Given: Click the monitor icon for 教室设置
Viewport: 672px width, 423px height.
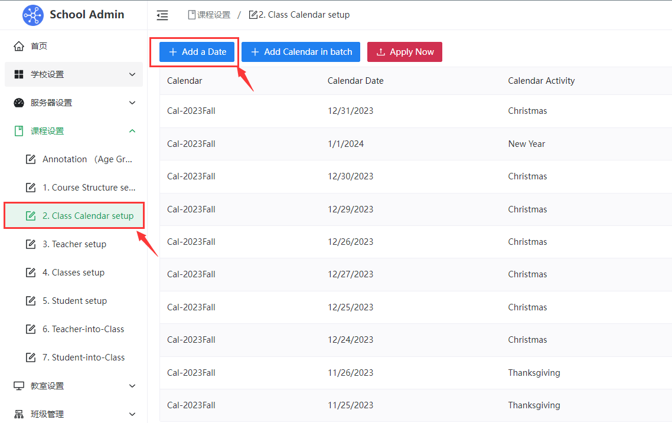Looking at the screenshot, I should point(19,386).
